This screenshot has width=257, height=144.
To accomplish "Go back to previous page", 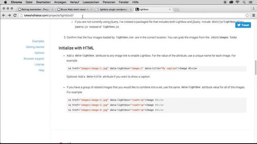I will [x=4, y=15].
